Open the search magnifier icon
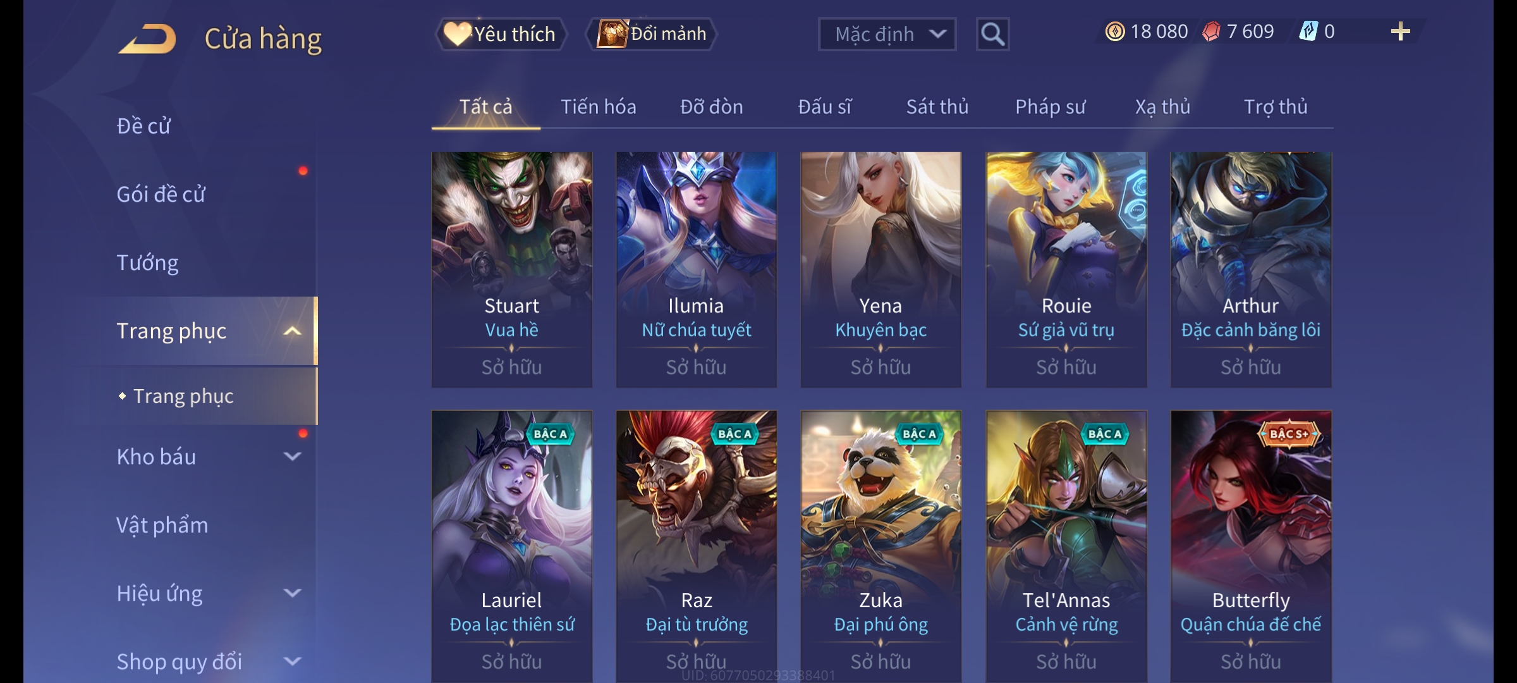Screen dimensions: 1517x683 point(992,34)
